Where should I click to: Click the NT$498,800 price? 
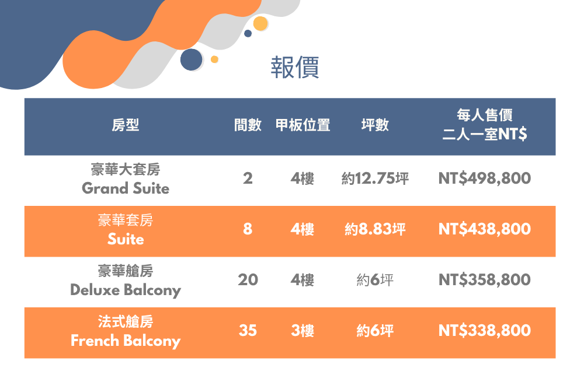(485, 178)
